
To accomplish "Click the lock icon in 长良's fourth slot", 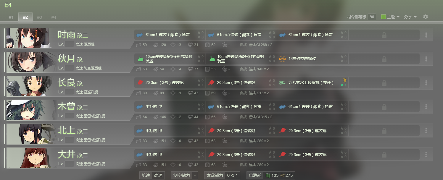I will pyautogui.click(x=384, y=83).
